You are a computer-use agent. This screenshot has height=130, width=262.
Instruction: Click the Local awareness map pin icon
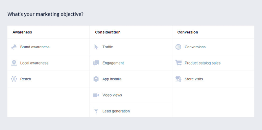[14, 63]
